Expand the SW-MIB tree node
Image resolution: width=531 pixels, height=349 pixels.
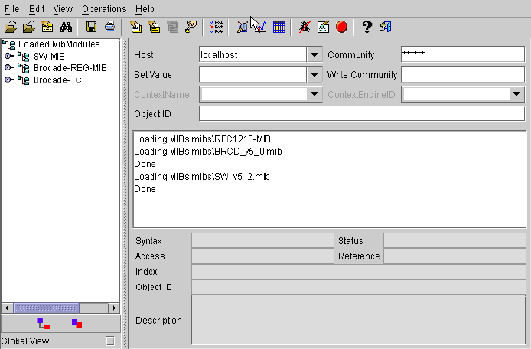click(8, 56)
